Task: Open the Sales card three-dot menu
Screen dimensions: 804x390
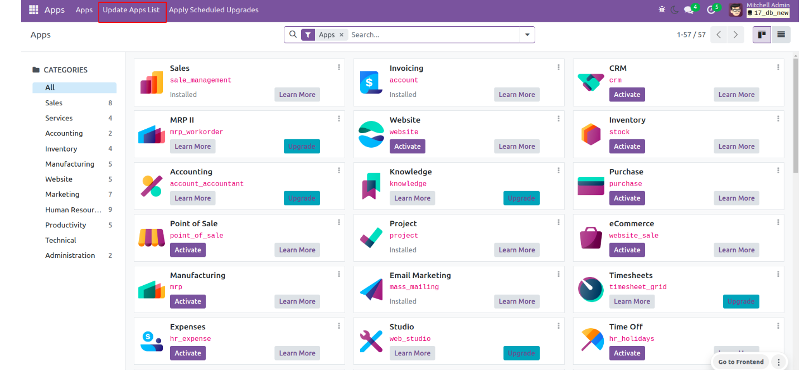Action: [x=339, y=67]
